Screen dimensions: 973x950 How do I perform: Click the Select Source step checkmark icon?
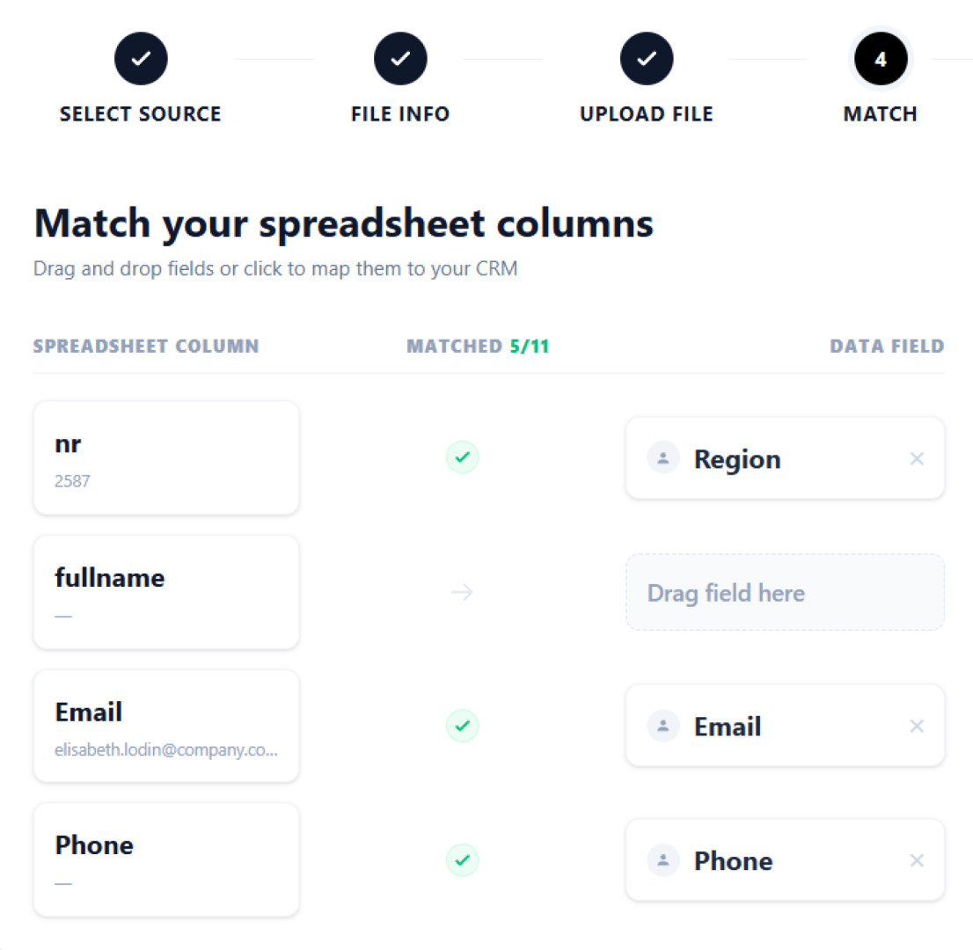pos(141,59)
